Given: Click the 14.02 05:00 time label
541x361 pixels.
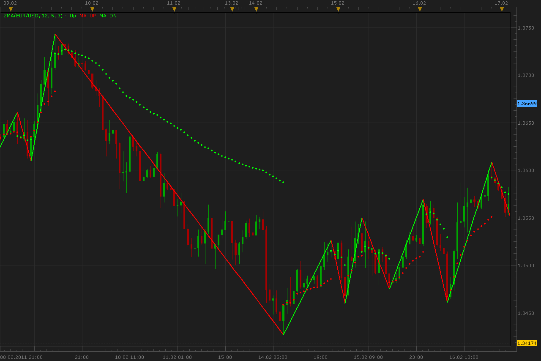Looking at the screenshot, I should coord(273,357).
